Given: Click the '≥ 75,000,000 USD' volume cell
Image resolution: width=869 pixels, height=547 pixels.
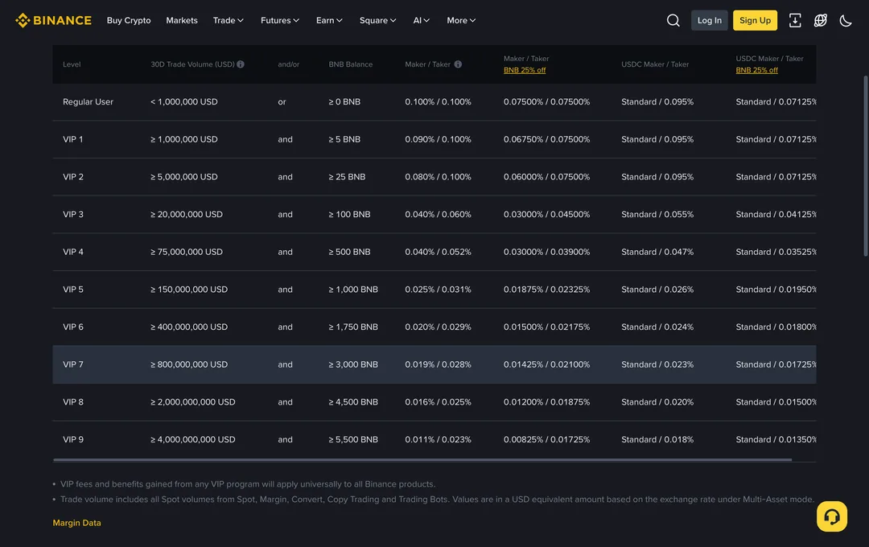Looking at the screenshot, I should pos(187,252).
